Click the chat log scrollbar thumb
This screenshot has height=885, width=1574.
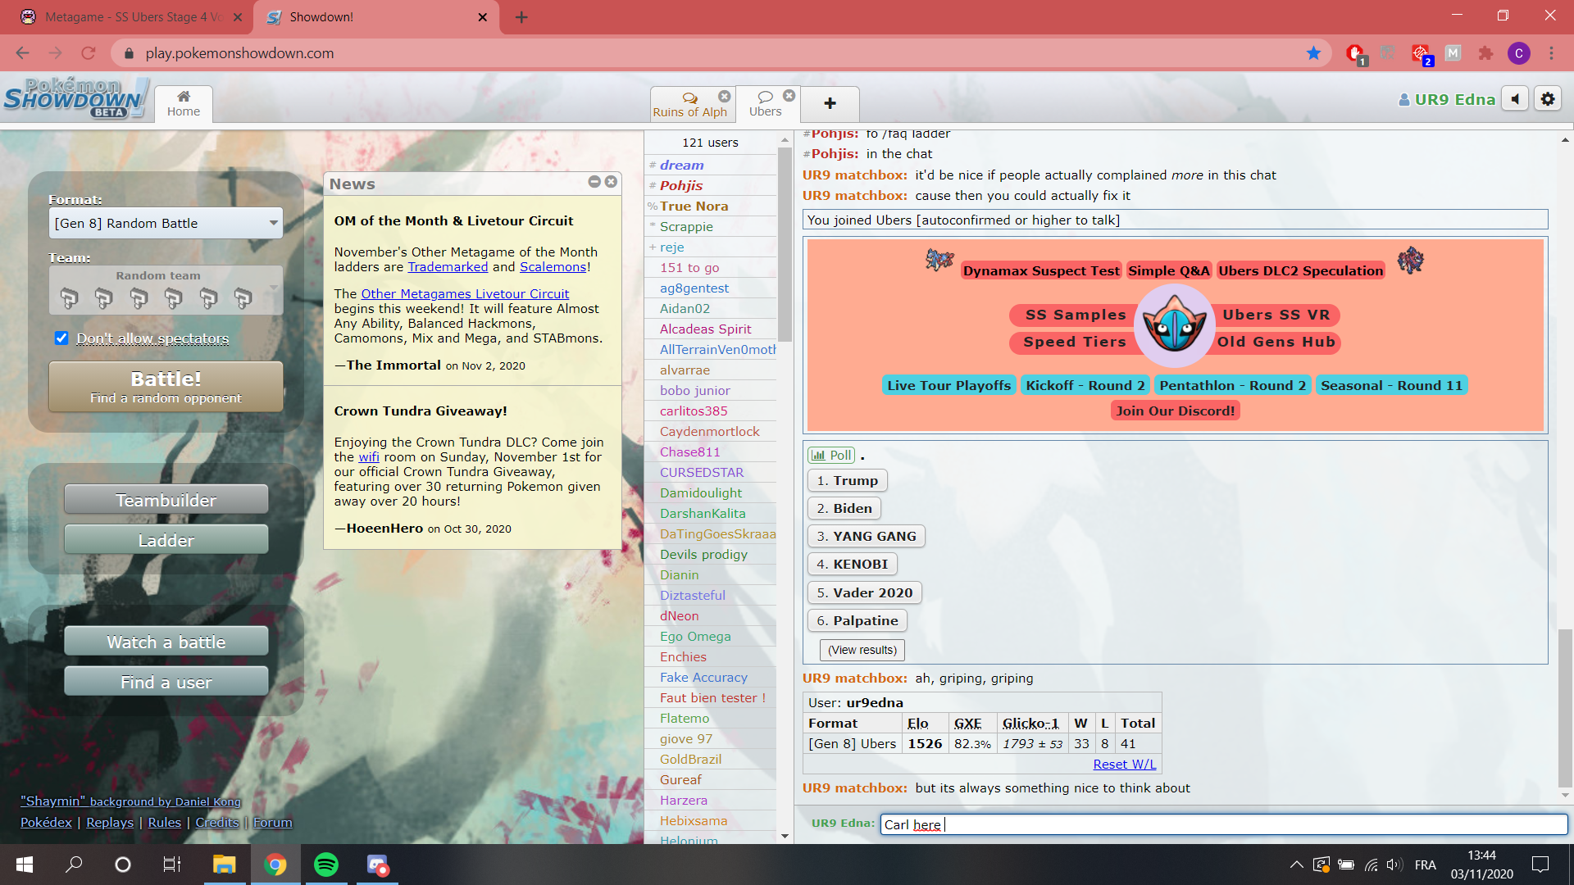click(x=1565, y=709)
